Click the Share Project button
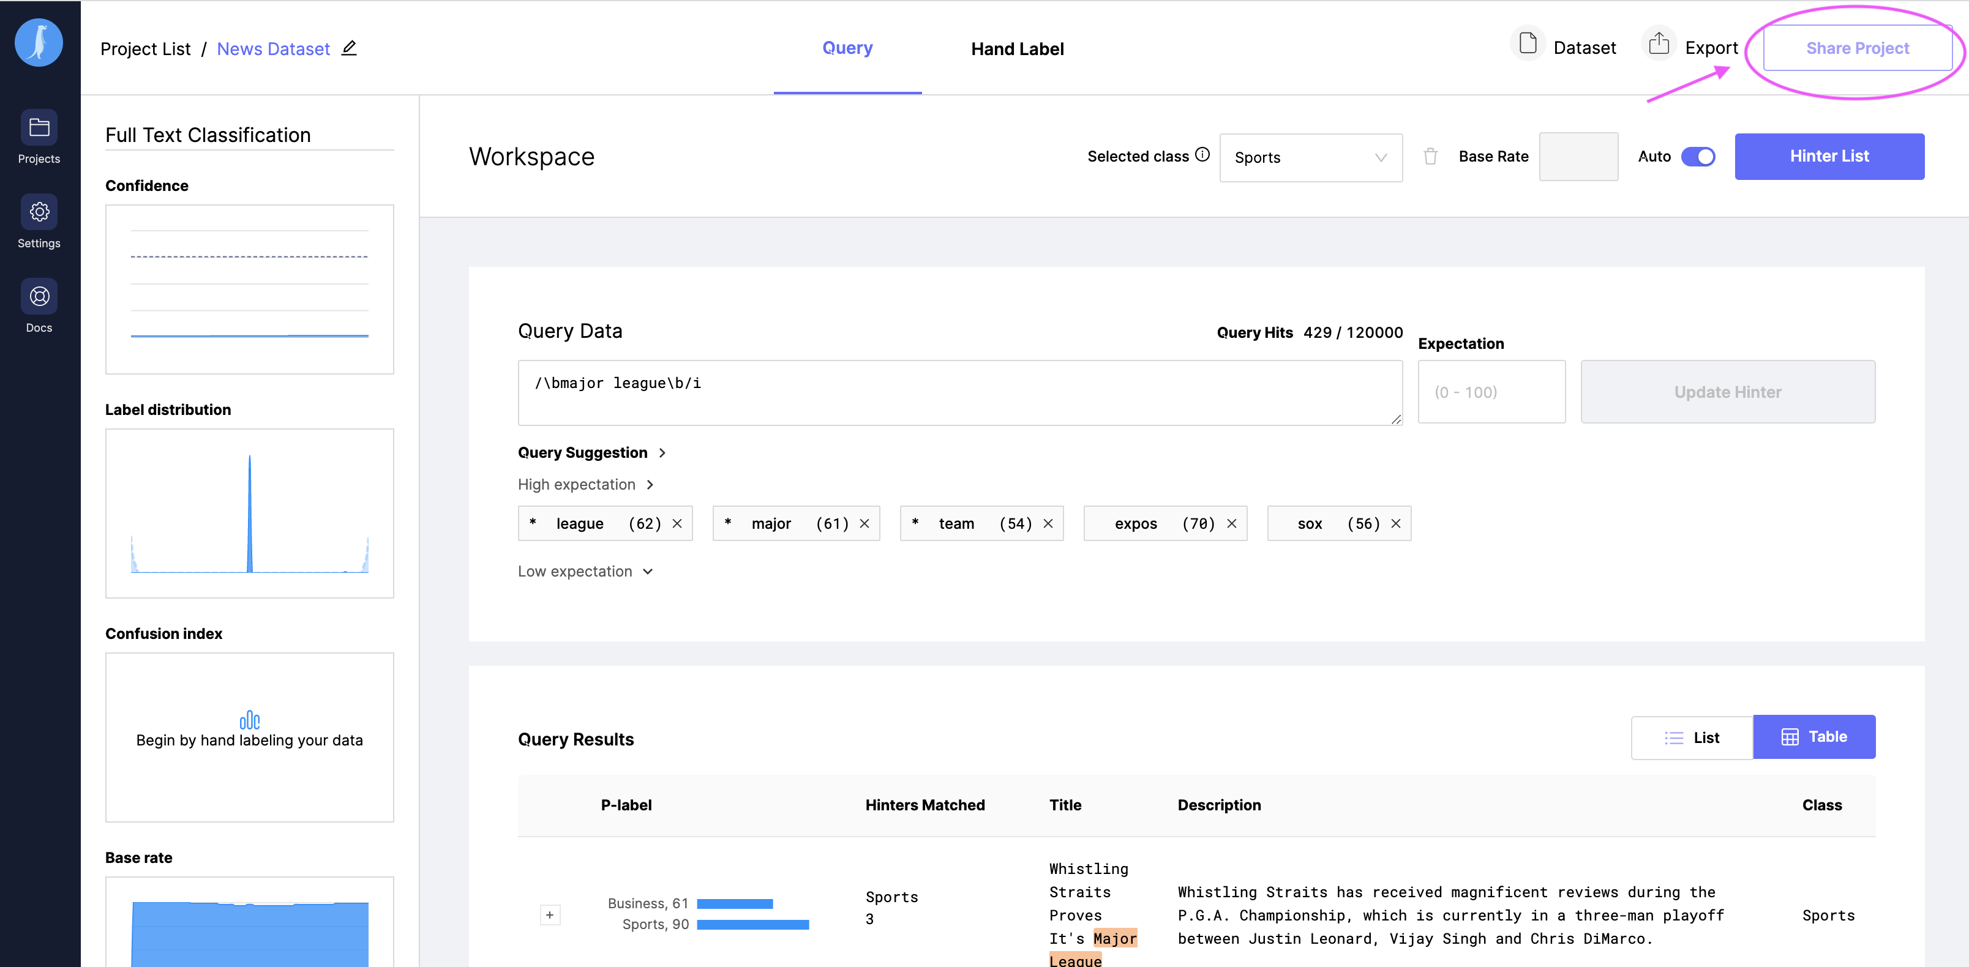 coord(1856,48)
